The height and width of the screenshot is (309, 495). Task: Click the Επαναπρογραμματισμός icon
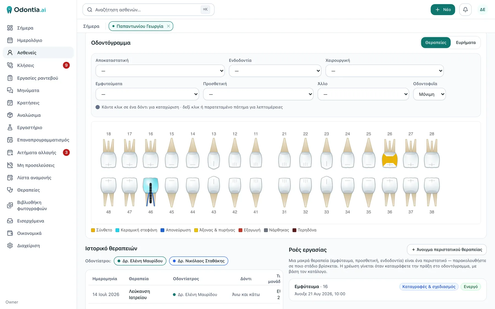10,140
